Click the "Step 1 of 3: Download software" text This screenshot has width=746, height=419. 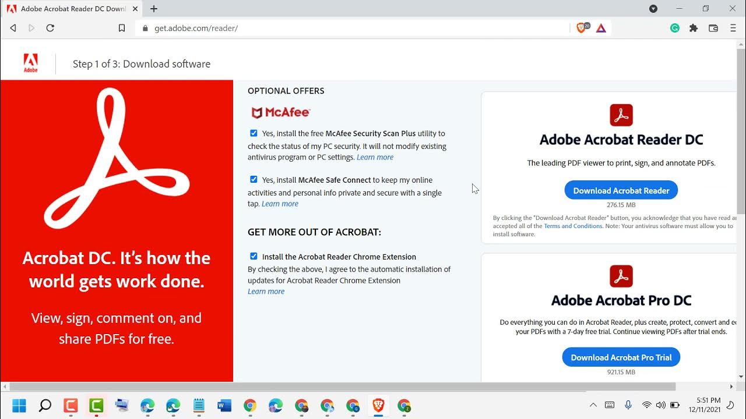(x=142, y=64)
